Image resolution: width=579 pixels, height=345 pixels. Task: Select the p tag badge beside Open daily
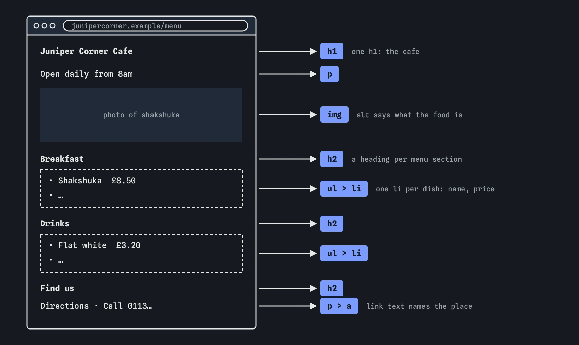(329, 74)
